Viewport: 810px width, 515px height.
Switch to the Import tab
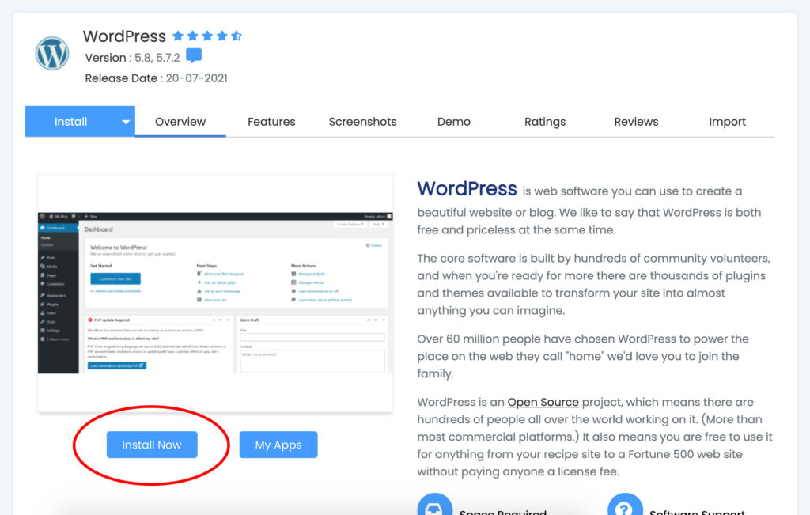click(x=727, y=122)
